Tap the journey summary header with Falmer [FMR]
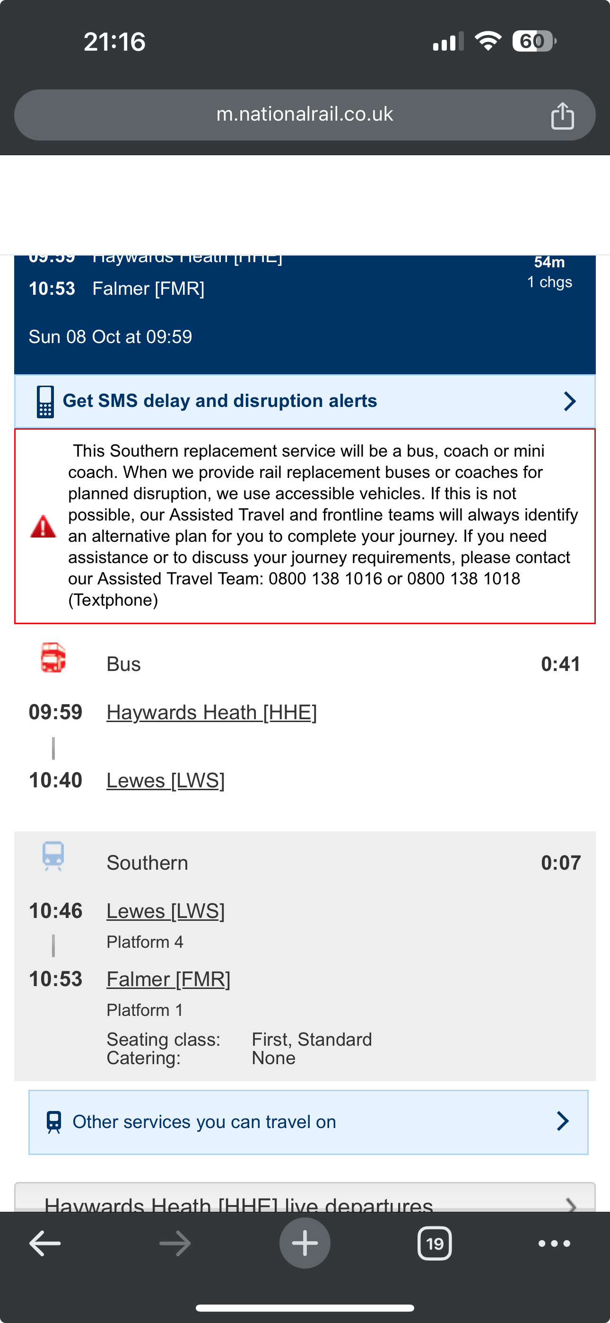 point(305,314)
